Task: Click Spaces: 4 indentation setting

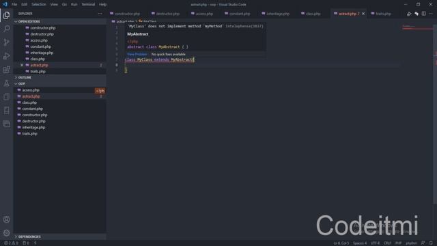Action: (x=360, y=243)
